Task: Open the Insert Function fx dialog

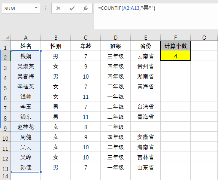Action: [x=85, y=8]
